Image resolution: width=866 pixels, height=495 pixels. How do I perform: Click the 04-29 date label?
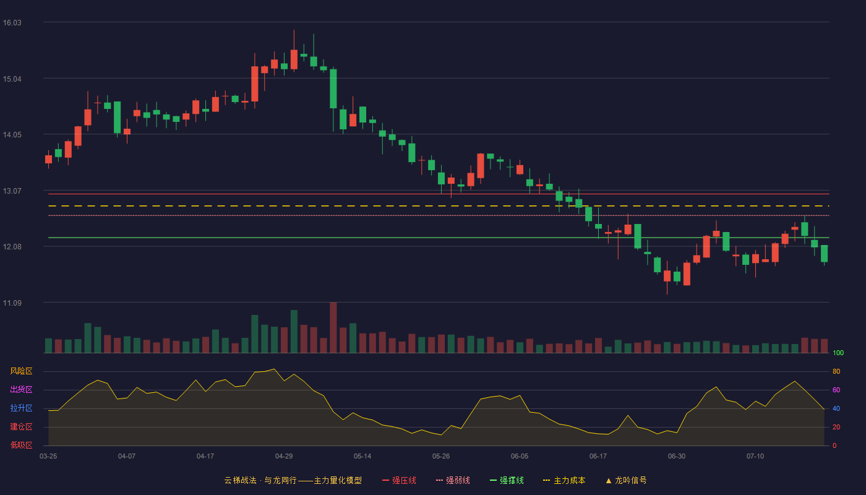[x=284, y=456]
